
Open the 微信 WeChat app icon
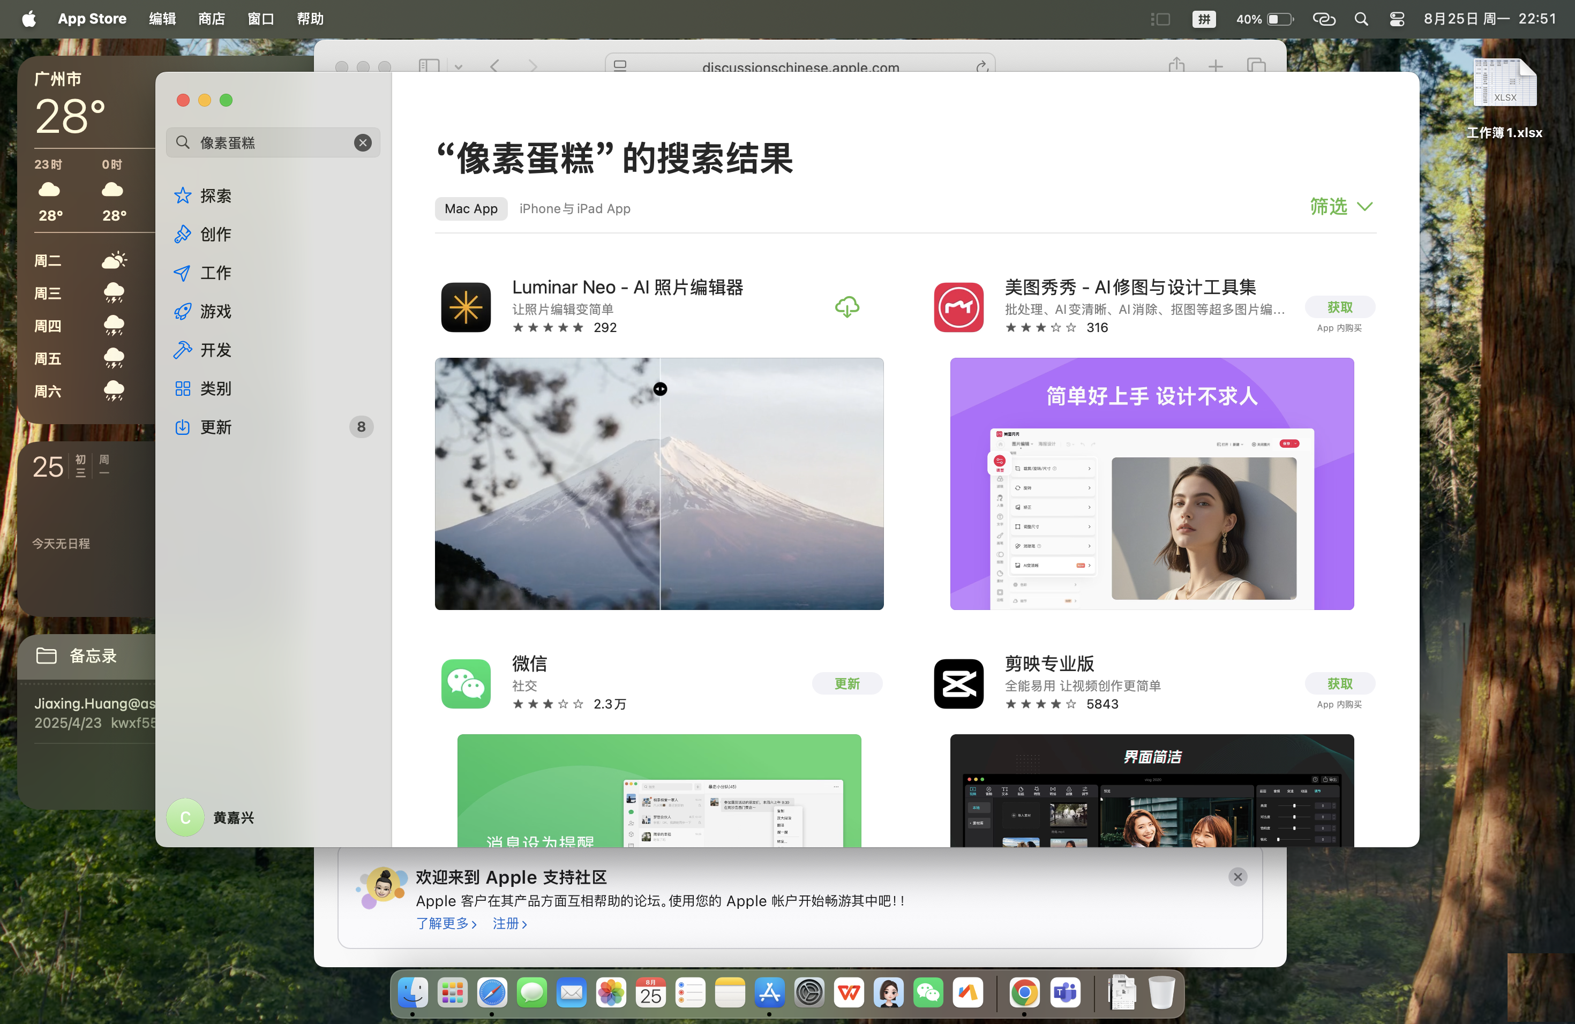pyautogui.click(x=466, y=683)
